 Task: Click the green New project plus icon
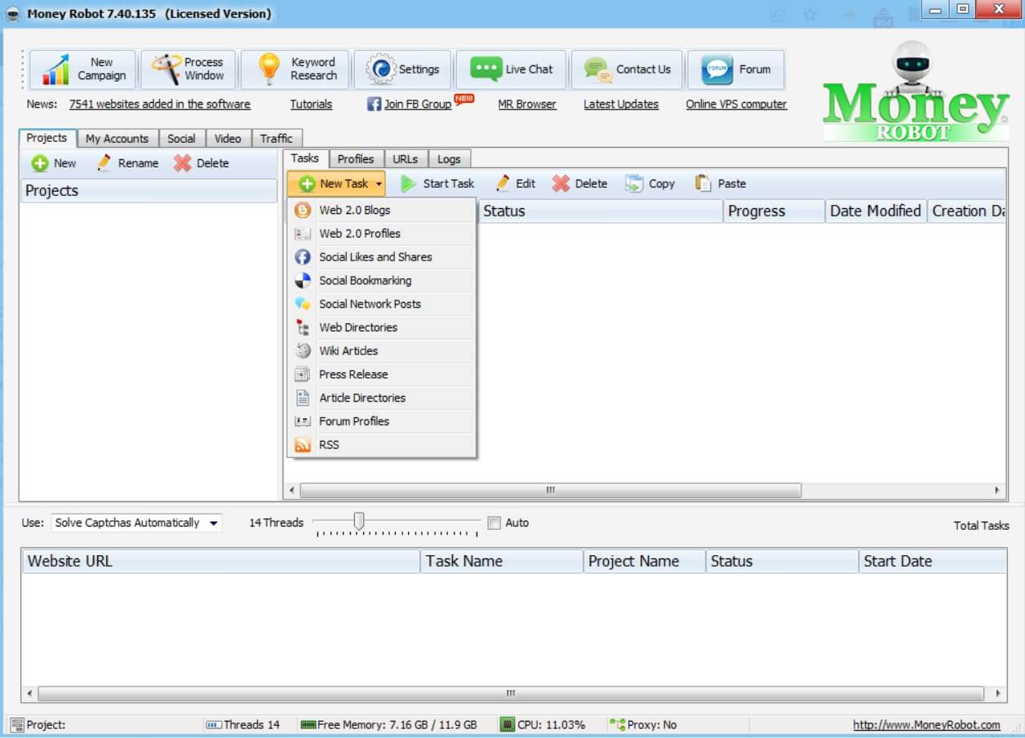(39, 163)
